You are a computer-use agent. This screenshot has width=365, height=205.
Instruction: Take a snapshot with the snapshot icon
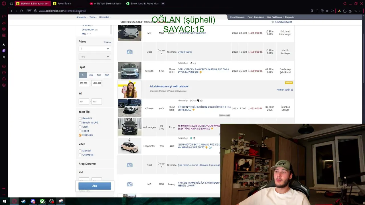pos(317,11)
